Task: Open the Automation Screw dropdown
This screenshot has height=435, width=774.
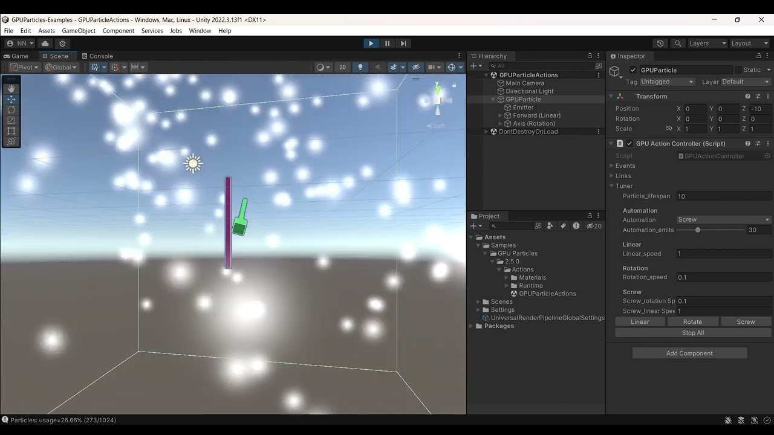Action: 724,220
